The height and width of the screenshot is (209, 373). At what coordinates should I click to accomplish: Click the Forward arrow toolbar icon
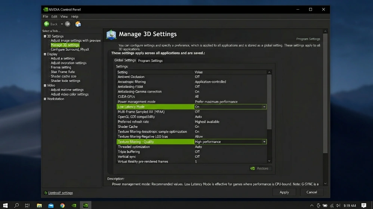tap(68, 24)
